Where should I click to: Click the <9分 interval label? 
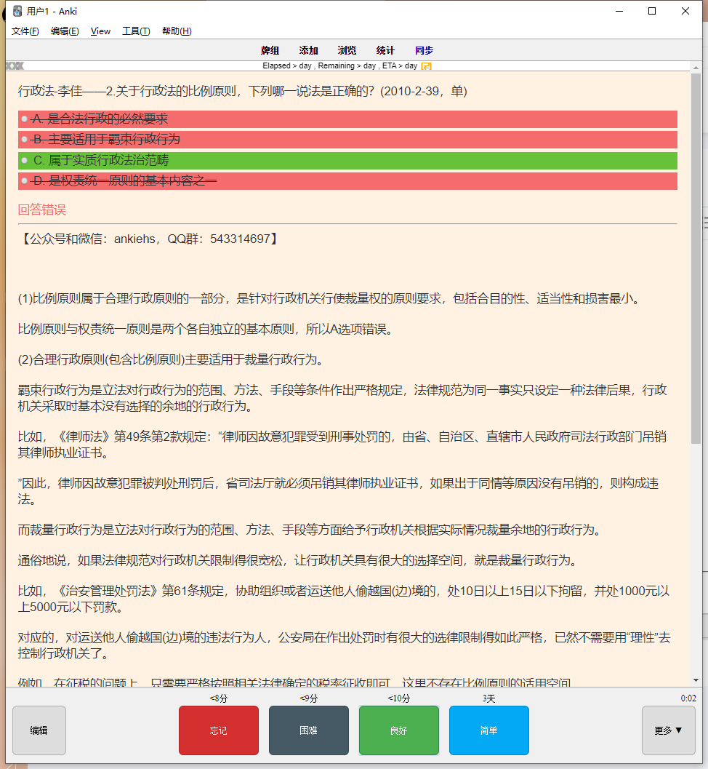309,698
